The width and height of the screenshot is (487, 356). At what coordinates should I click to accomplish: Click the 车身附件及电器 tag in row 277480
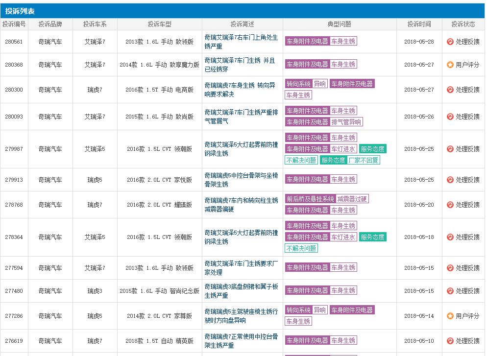click(x=307, y=290)
